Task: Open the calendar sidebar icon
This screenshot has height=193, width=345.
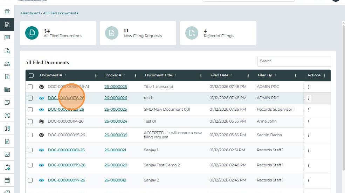Action: 7,180
